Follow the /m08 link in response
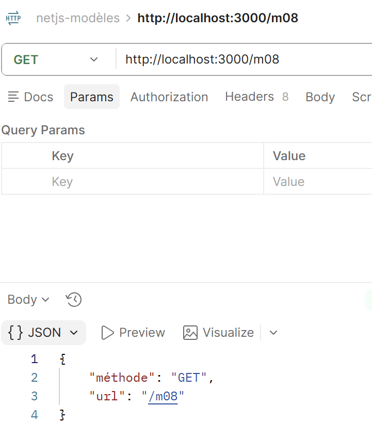Image resolution: width=372 pixels, height=437 pixels. coord(163,396)
